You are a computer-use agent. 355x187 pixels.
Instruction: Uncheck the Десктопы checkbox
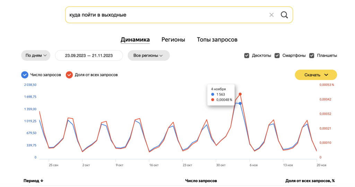coord(247,55)
